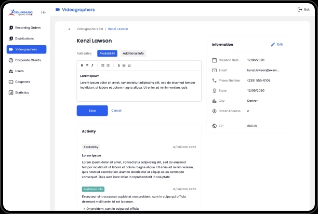Click the Cancel link
Image resolution: width=318 pixels, height=214 pixels.
point(116,111)
